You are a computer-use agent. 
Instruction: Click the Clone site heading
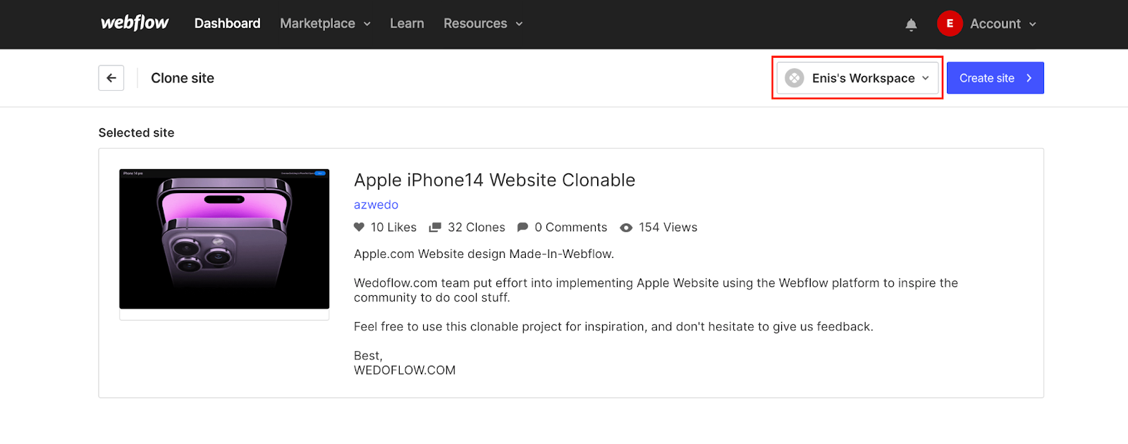coord(183,78)
